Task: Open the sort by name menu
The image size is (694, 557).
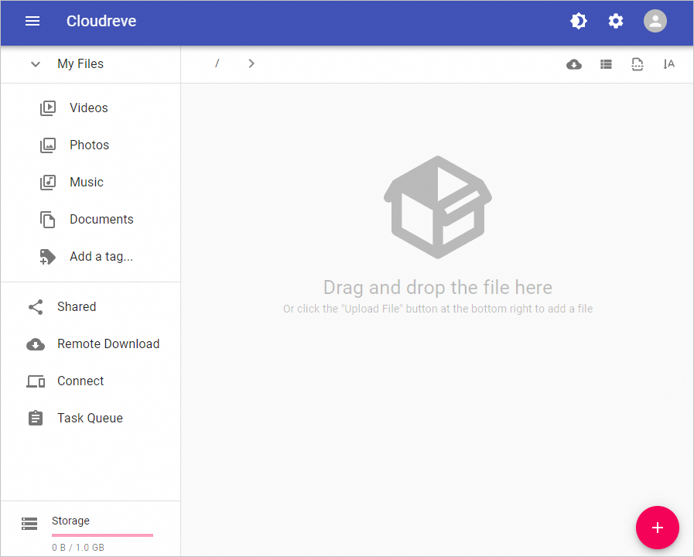Action: pyautogui.click(x=668, y=64)
